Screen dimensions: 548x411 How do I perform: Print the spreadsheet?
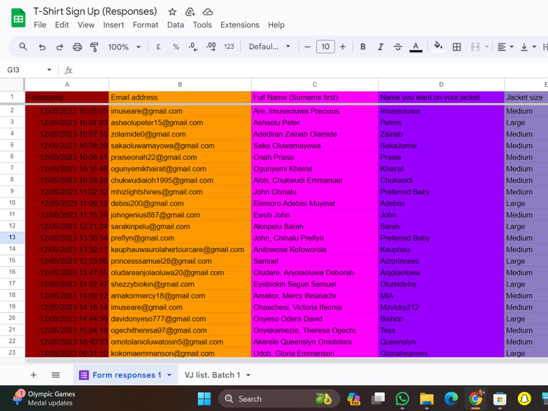pos(77,47)
